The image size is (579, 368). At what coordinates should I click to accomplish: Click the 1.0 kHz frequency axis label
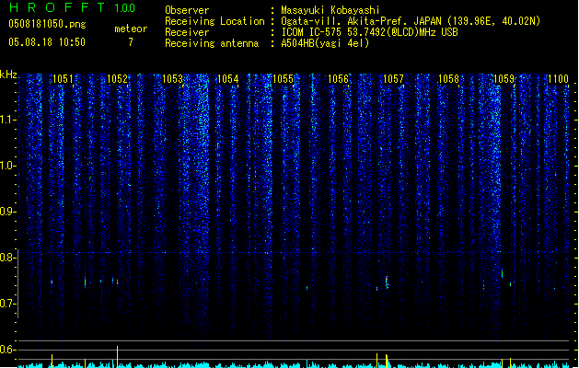(7, 166)
